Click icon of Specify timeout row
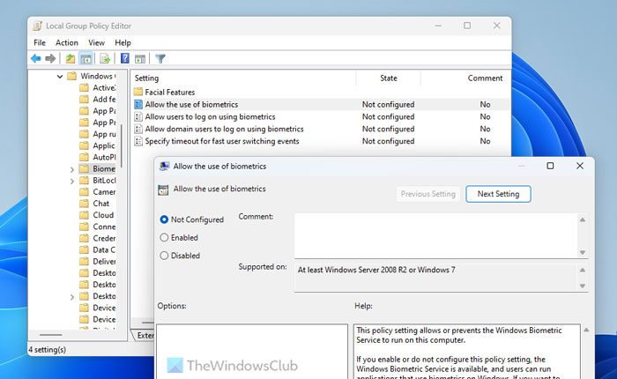 pyautogui.click(x=138, y=141)
